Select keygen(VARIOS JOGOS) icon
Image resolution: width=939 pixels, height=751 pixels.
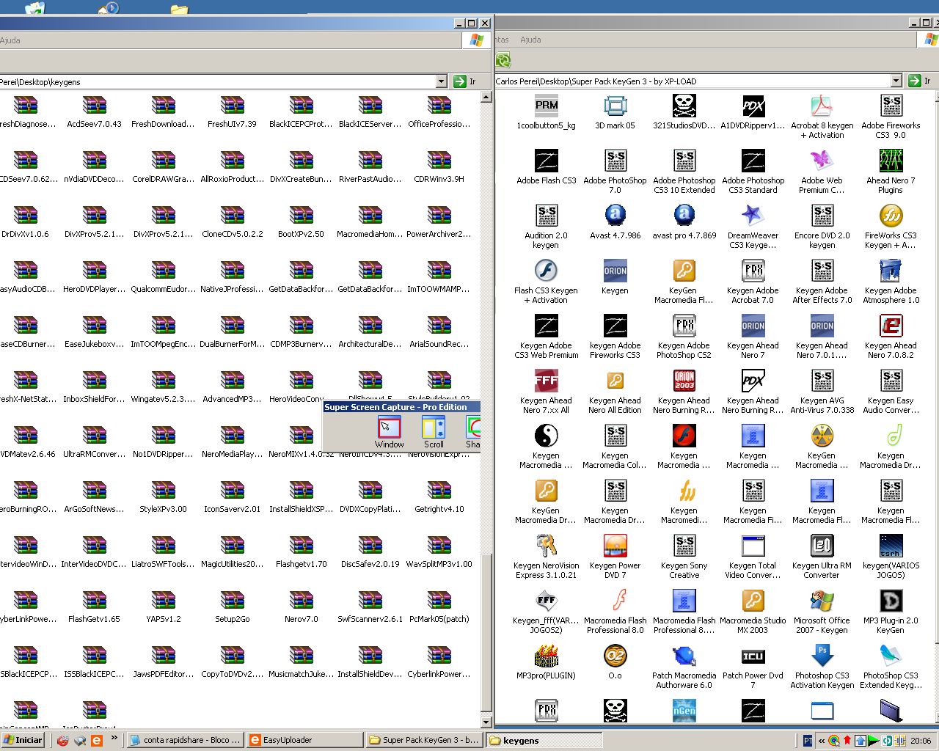pos(891,546)
